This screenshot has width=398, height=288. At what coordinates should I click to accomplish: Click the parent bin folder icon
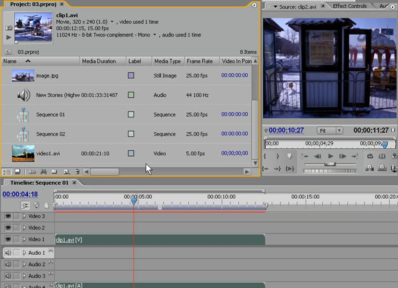pos(8,52)
